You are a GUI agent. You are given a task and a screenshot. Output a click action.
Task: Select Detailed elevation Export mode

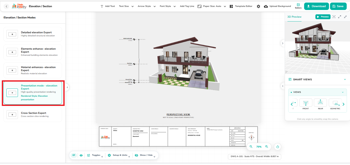click(33, 34)
